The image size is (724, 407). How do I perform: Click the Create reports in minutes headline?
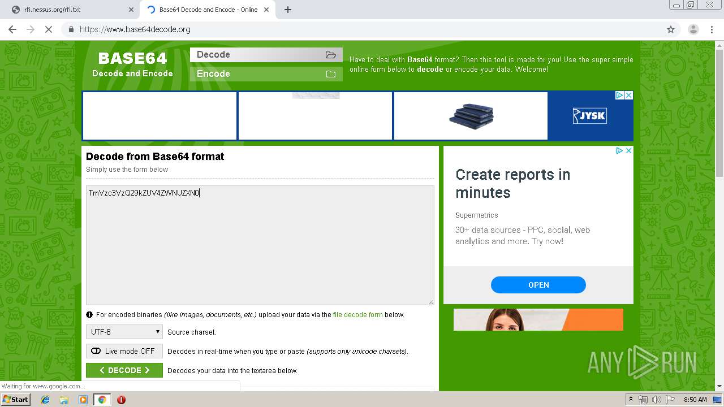[512, 184]
